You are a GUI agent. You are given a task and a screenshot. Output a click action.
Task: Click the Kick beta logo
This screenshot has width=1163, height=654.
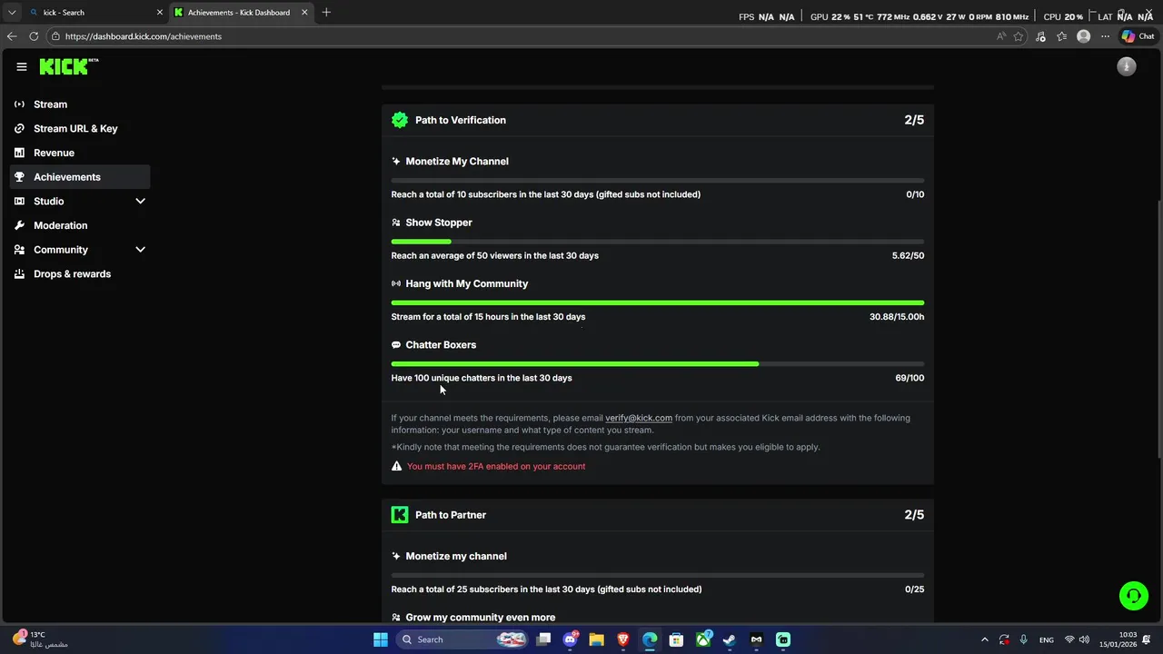click(x=69, y=66)
